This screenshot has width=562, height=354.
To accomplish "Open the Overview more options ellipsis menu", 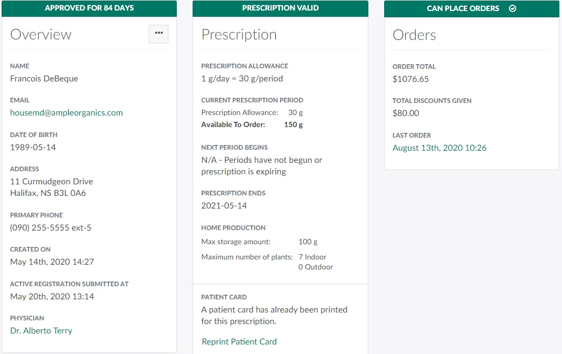I will coord(158,34).
